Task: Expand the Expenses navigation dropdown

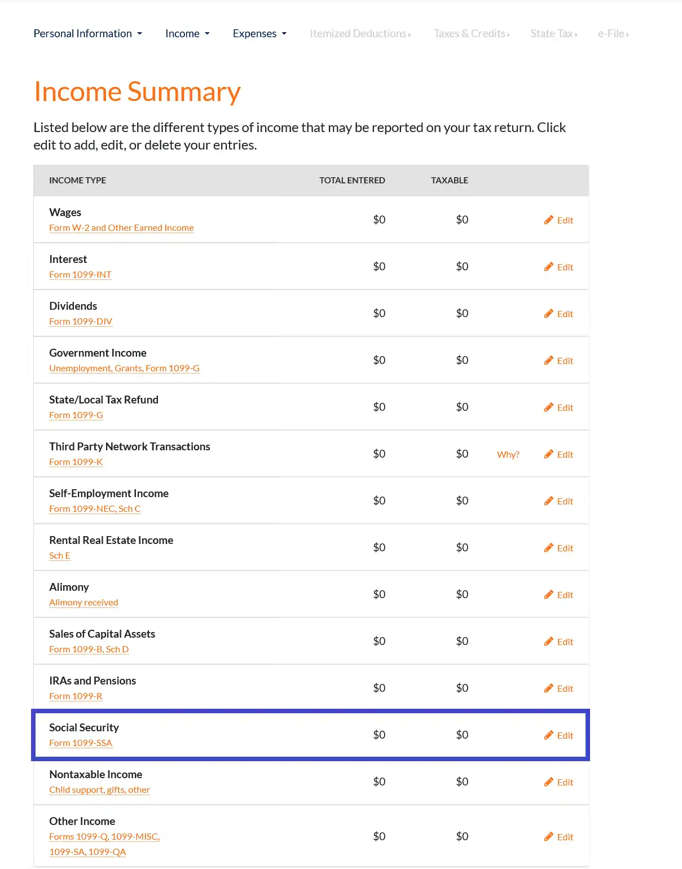Action: (x=259, y=34)
